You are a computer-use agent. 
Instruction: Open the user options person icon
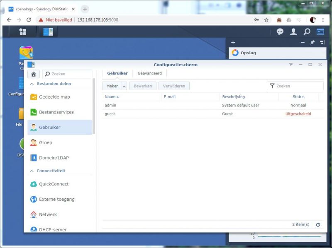293,32
